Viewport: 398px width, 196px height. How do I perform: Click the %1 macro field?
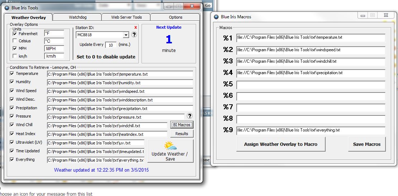click(311, 38)
